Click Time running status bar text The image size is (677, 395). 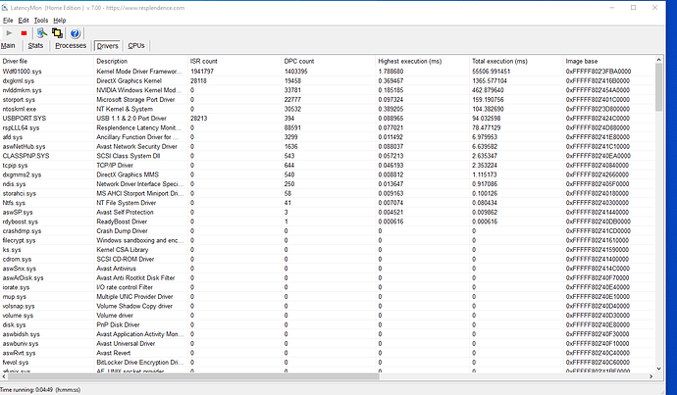[x=40, y=390]
